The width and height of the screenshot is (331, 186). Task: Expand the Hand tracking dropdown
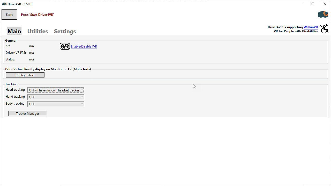tap(56, 97)
